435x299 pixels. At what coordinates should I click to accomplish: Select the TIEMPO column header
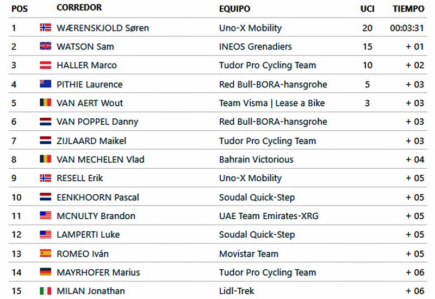coord(408,9)
